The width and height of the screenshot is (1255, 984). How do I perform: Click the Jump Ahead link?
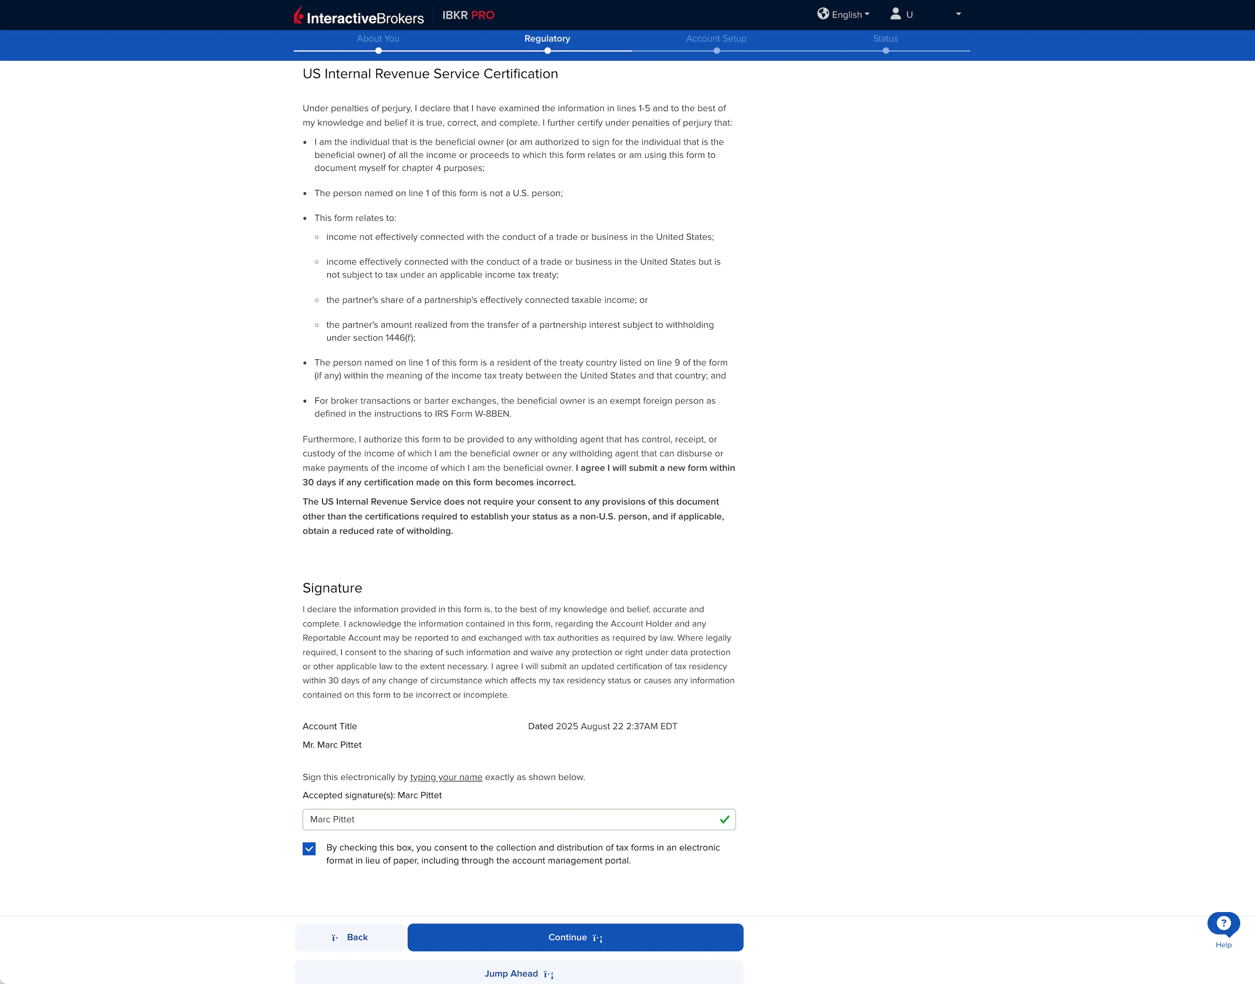point(517,973)
